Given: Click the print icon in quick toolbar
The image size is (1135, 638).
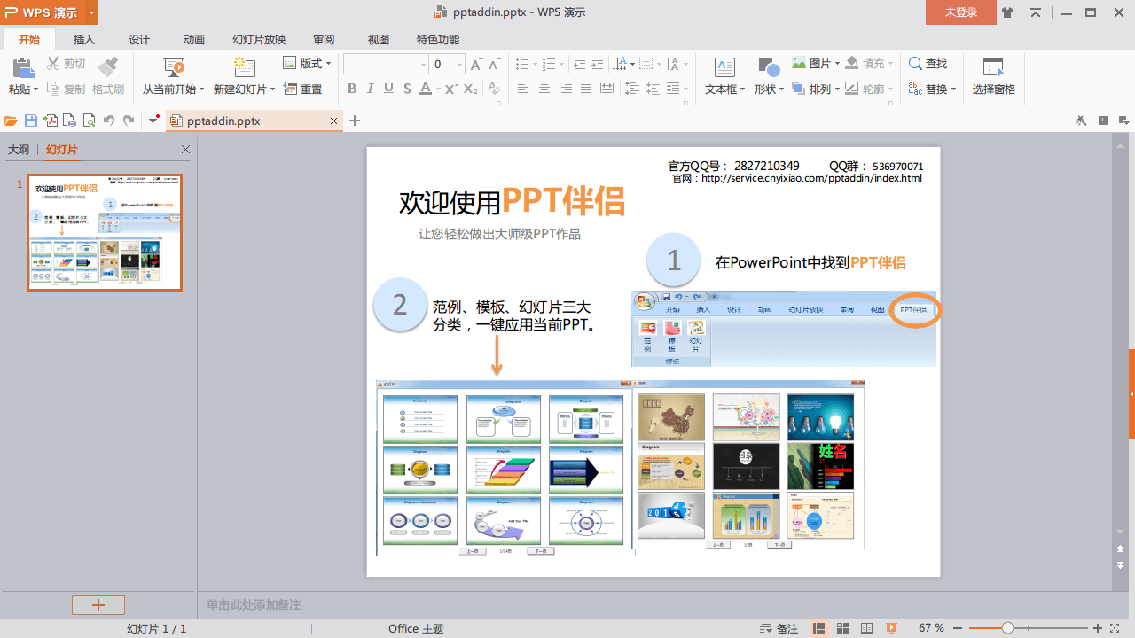Looking at the screenshot, I should 69,121.
